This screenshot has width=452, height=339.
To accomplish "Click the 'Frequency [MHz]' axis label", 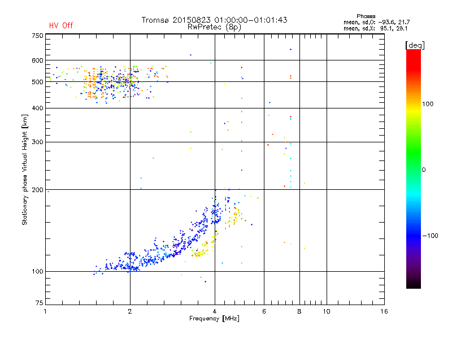I will (214, 319).
